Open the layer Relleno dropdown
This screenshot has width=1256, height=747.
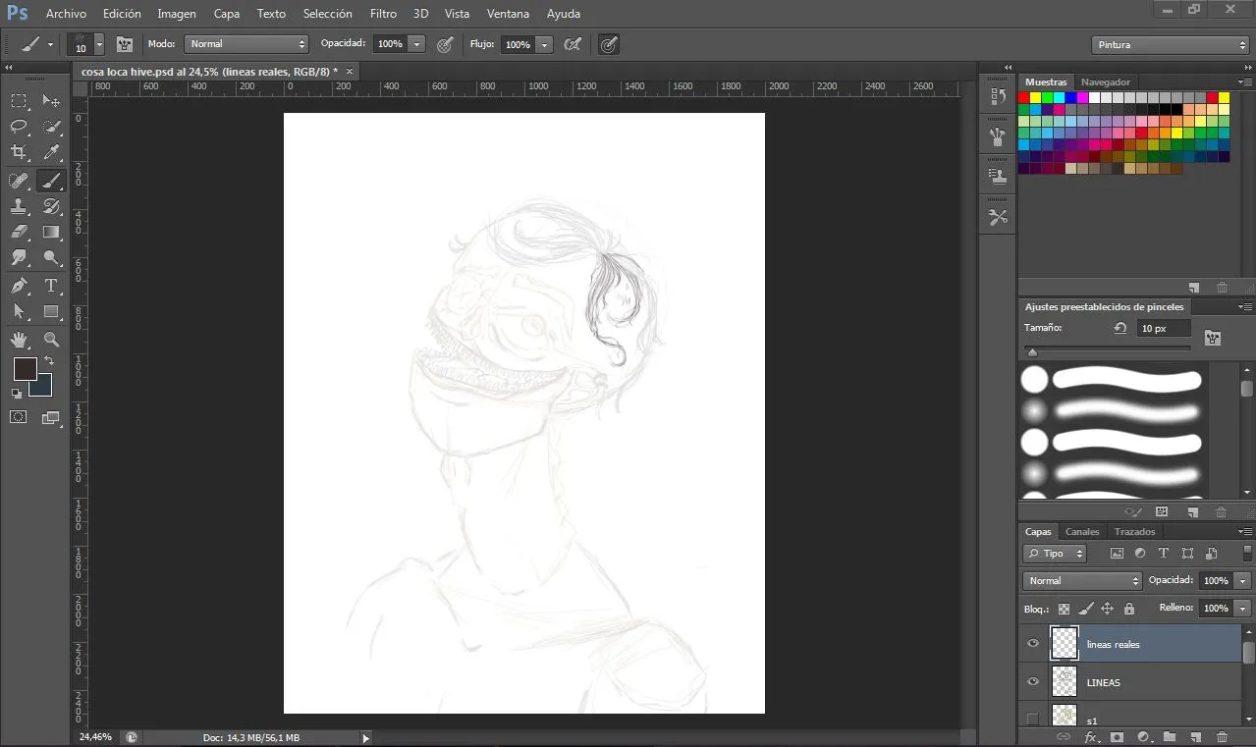1243,609
